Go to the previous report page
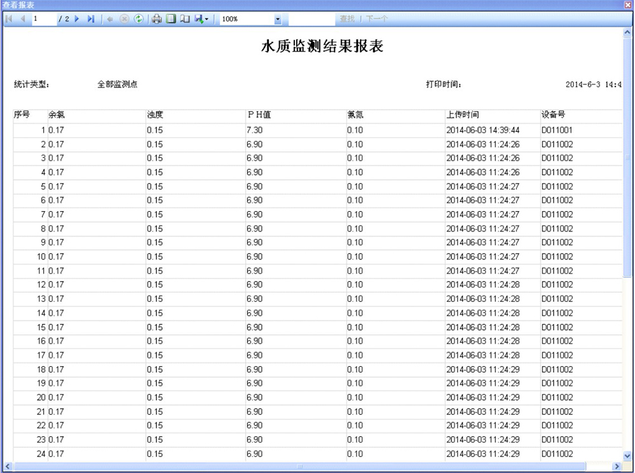 tap(23, 19)
